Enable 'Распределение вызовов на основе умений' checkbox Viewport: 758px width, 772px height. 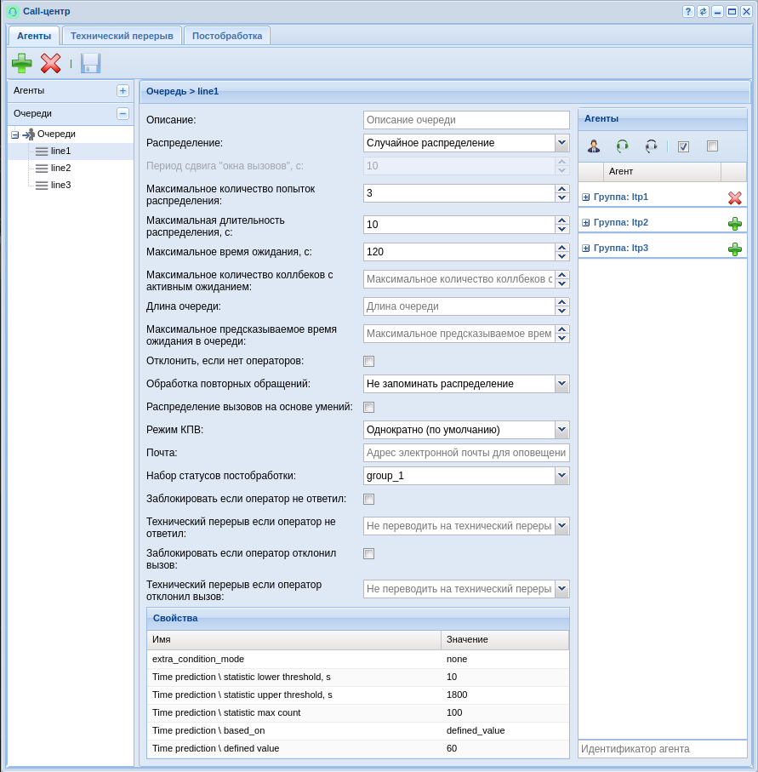[368, 407]
